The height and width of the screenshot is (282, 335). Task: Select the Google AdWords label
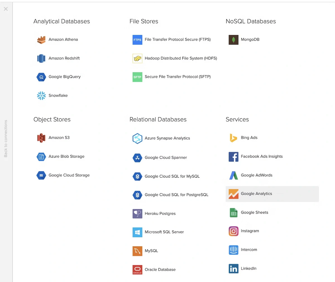[x=257, y=175]
